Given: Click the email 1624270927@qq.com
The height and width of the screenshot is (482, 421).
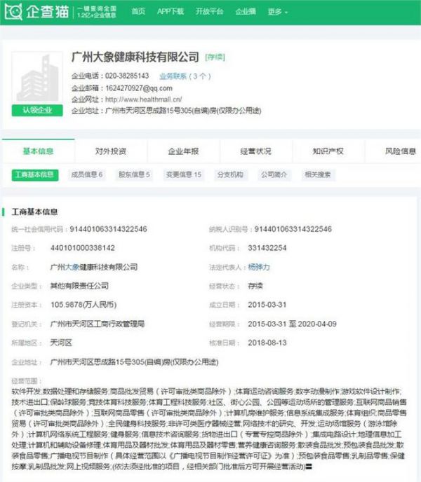Looking at the screenshot, I should coord(139,88).
